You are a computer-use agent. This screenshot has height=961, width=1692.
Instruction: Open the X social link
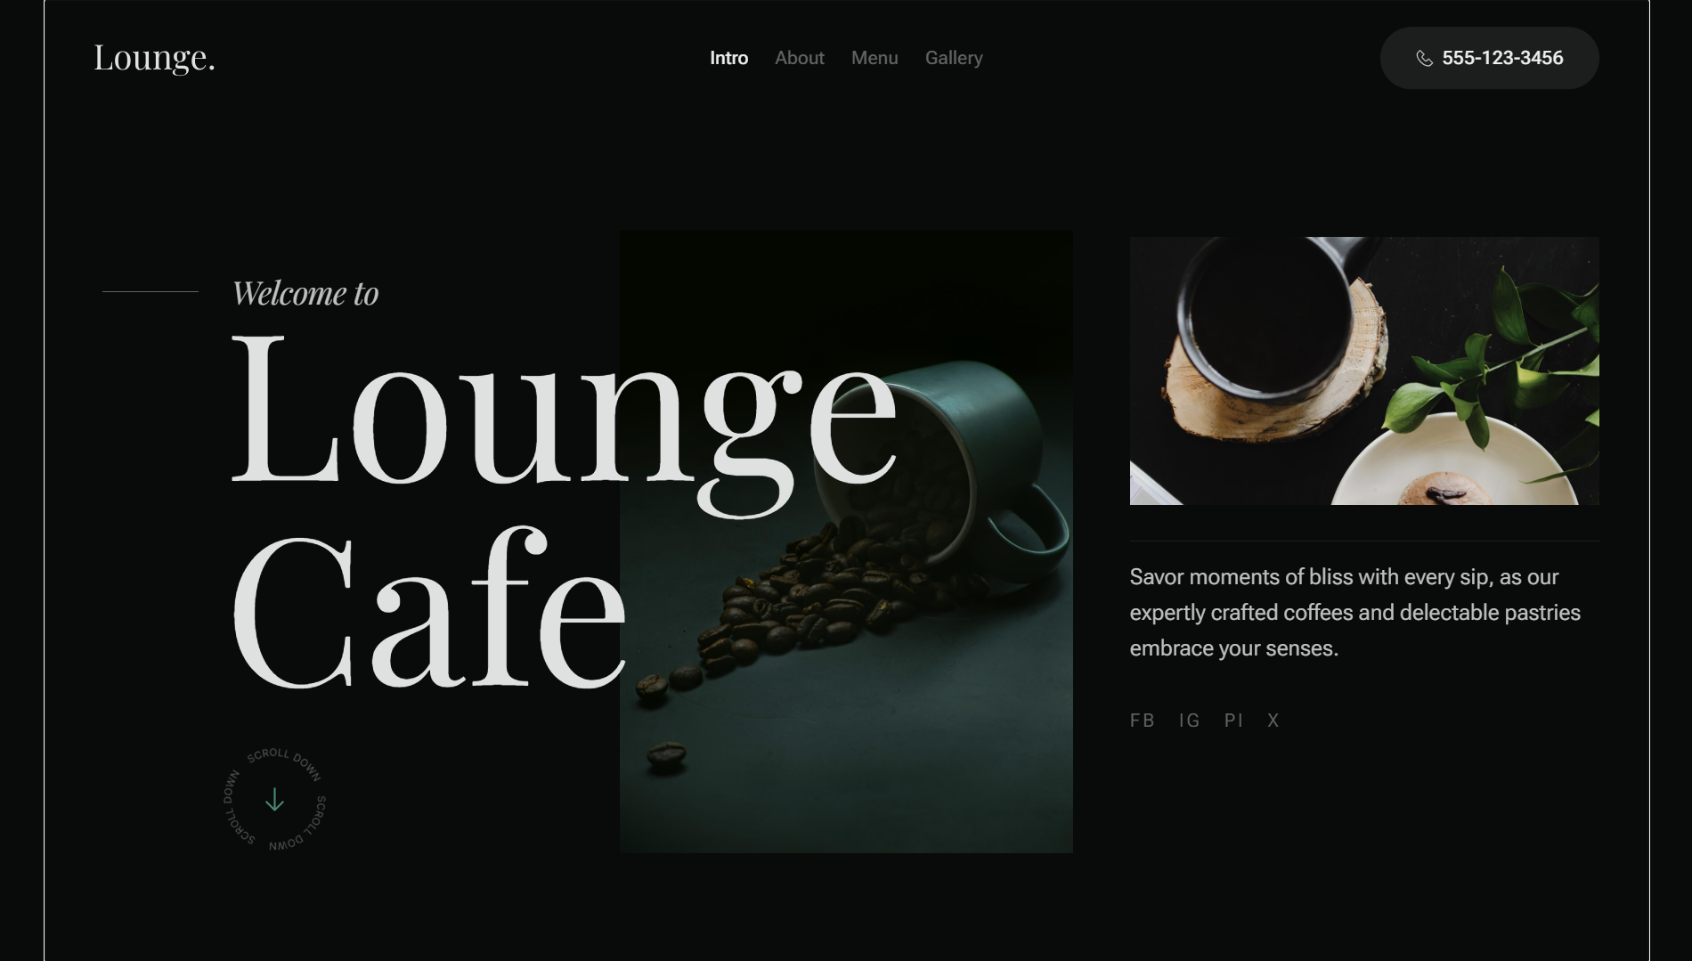coord(1273,721)
